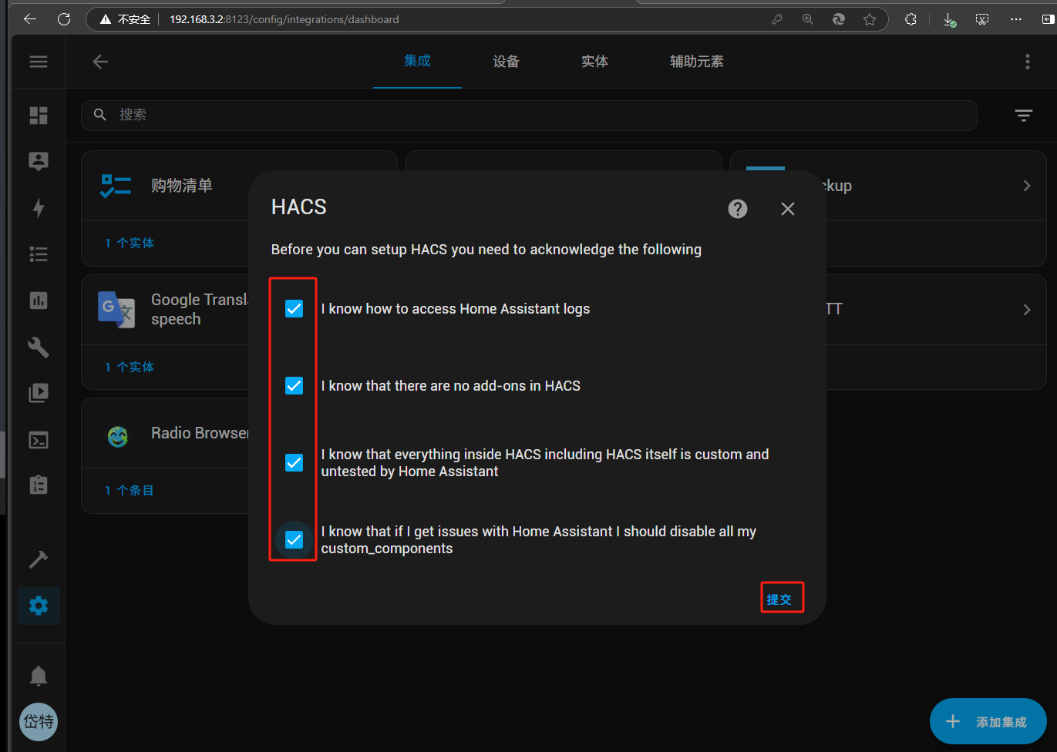The image size is (1057, 752).
Task: Open History chart icon in sidebar
Action: (39, 300)
